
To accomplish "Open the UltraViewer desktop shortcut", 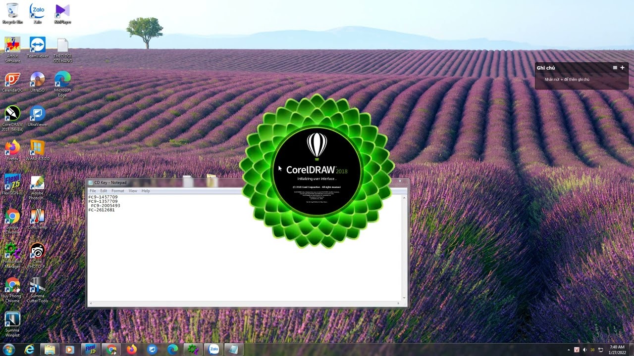I will pos(37,116).
